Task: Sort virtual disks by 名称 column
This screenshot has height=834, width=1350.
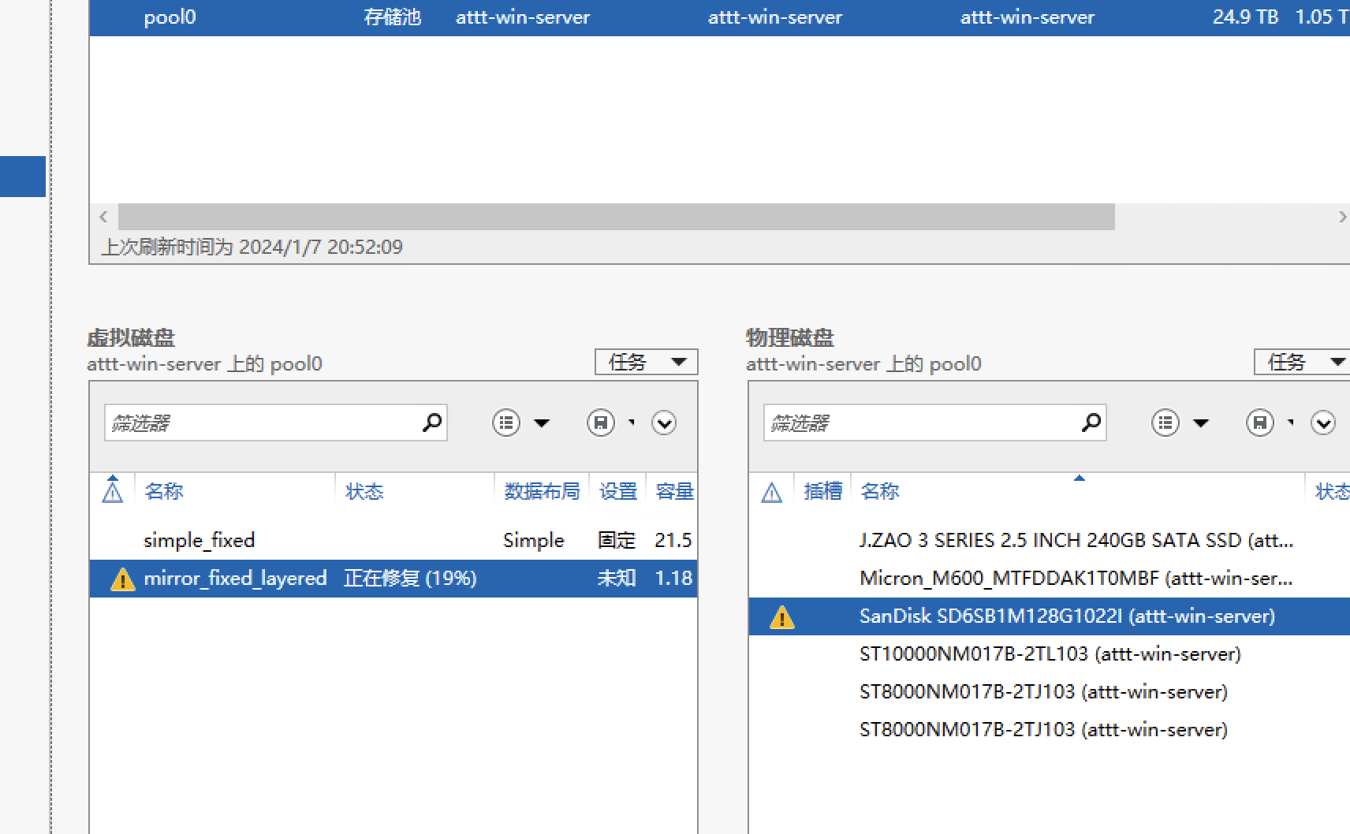Action: click(x=164, y=491)
